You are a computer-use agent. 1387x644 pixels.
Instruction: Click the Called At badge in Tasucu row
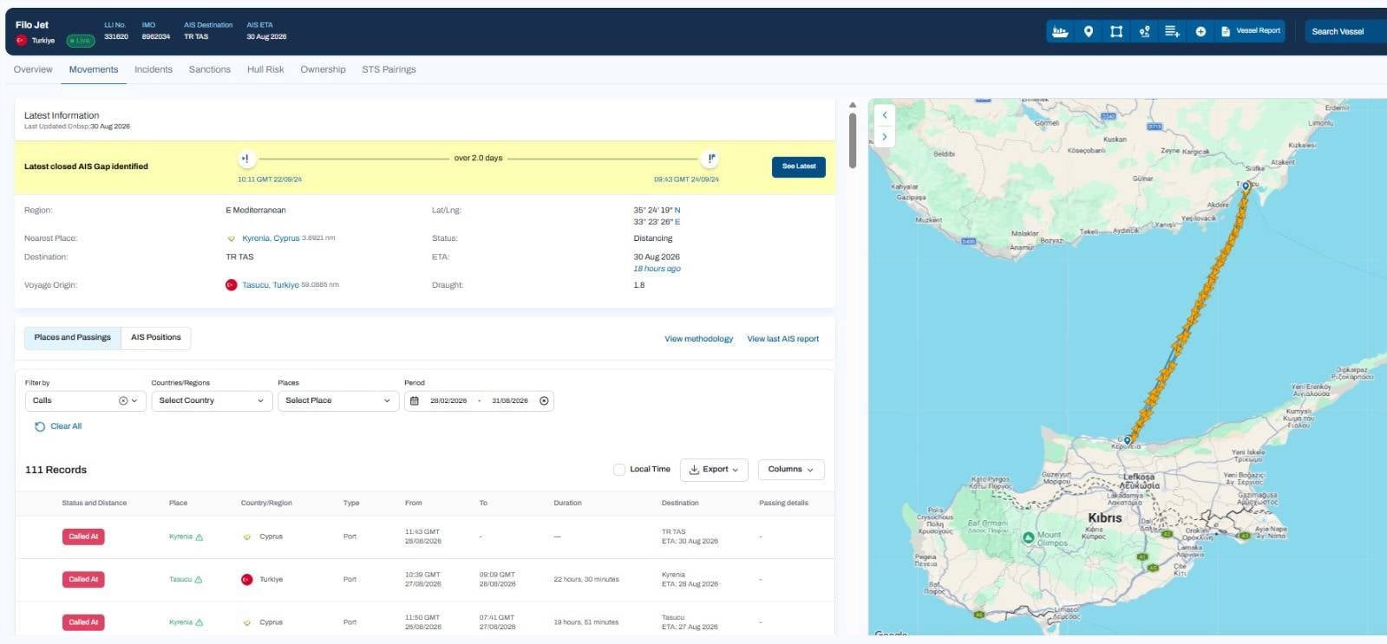point(83,579)
